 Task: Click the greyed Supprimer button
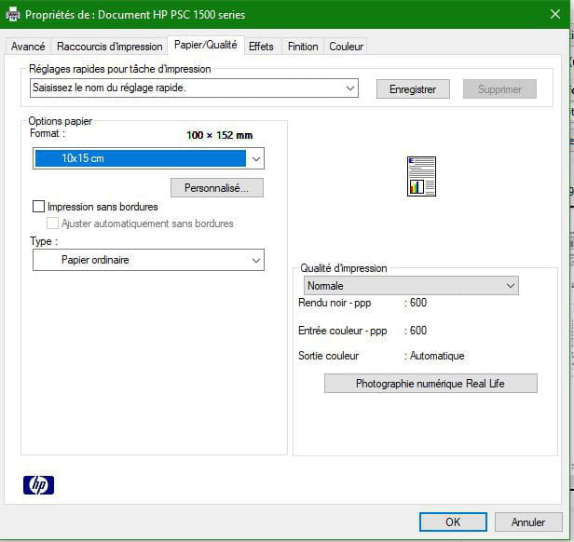(x=499, y=88)
